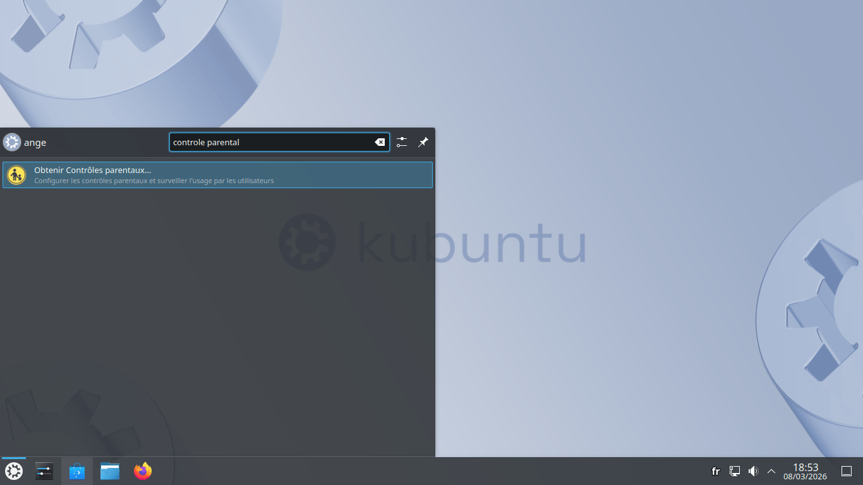
Task: Clear the search text with the X button
Action: (x=380, y=142)
